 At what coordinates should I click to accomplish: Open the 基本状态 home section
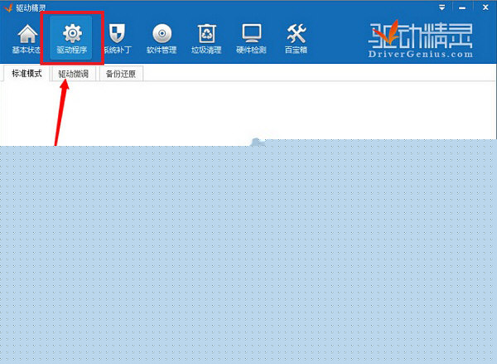point(27,39)
